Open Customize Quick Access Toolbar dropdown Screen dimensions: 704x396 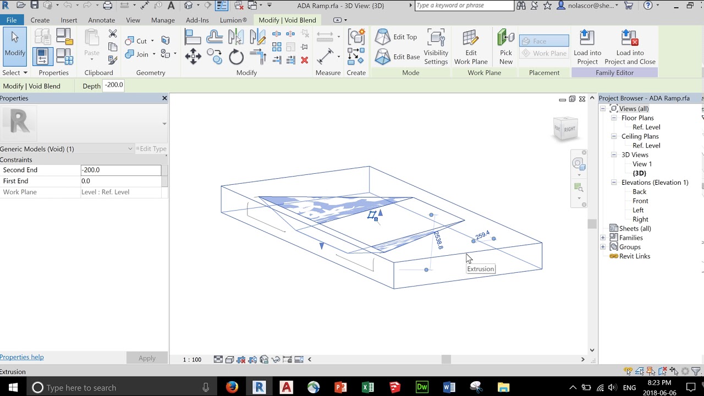[269, 5]
